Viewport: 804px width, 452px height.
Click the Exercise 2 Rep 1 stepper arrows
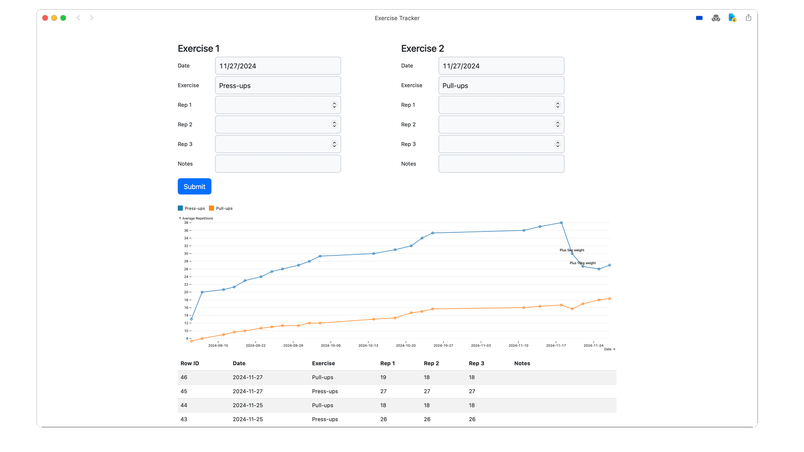click(x=557, y=105)
